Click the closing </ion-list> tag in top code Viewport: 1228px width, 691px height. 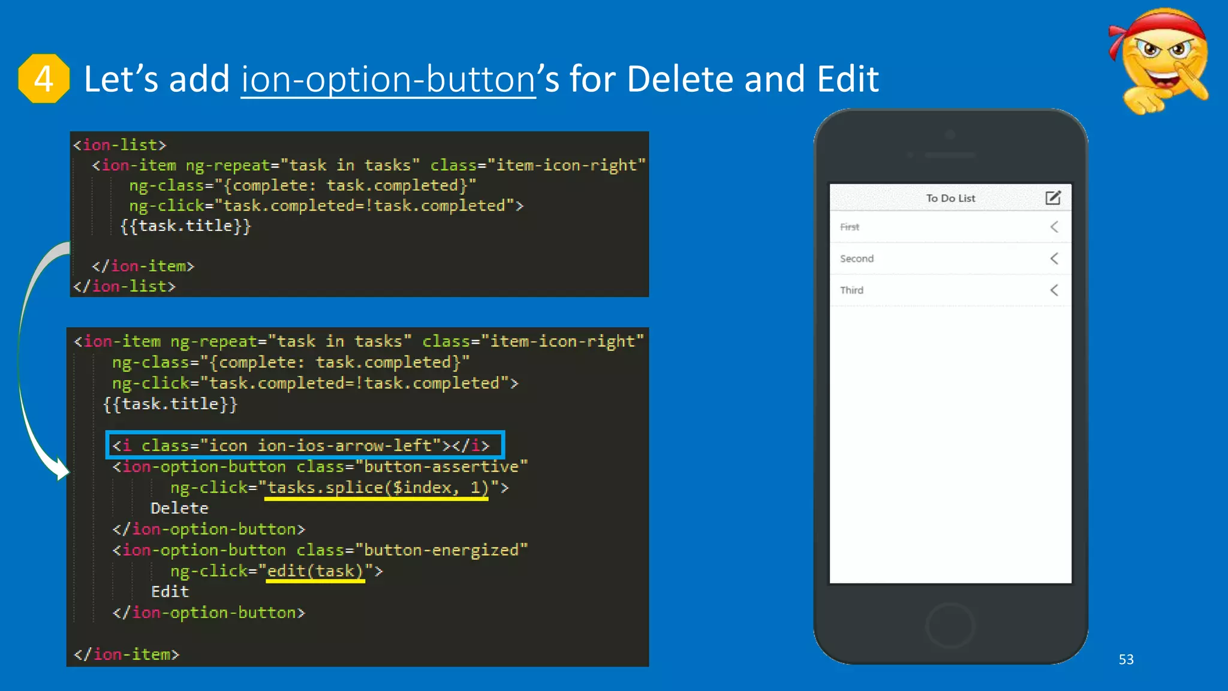pos(124,287)
